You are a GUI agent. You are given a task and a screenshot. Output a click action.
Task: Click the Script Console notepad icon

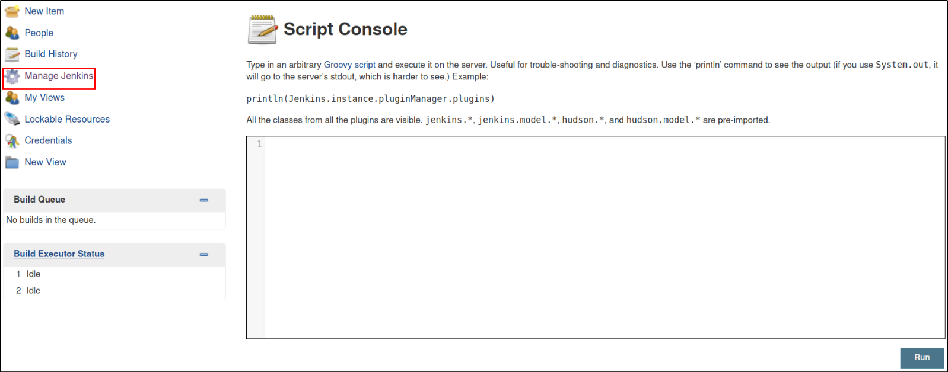coord(262,30)
